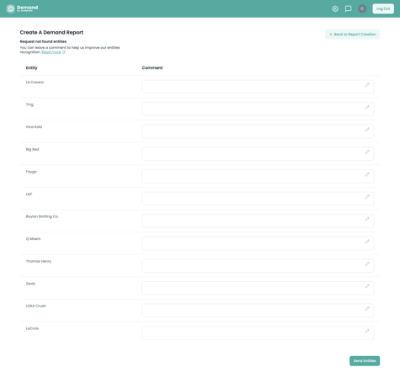The width and height of the screenshot is (400, 378).
Task: Select the Boylan Bottling Co. entity name
Action: (42, 216)
